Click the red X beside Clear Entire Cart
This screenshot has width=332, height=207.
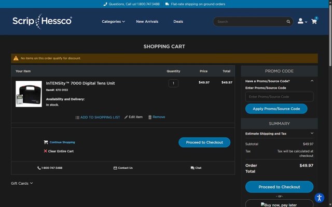45,151
